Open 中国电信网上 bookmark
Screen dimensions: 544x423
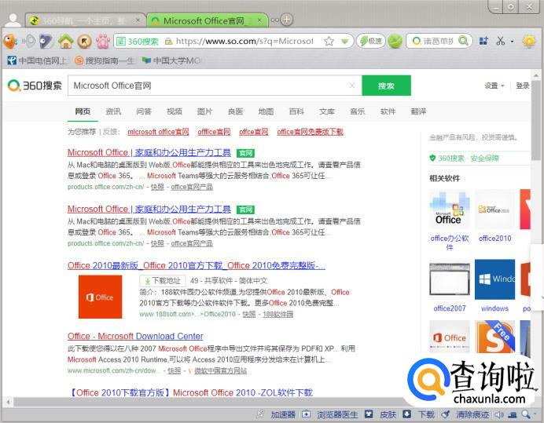37,60
